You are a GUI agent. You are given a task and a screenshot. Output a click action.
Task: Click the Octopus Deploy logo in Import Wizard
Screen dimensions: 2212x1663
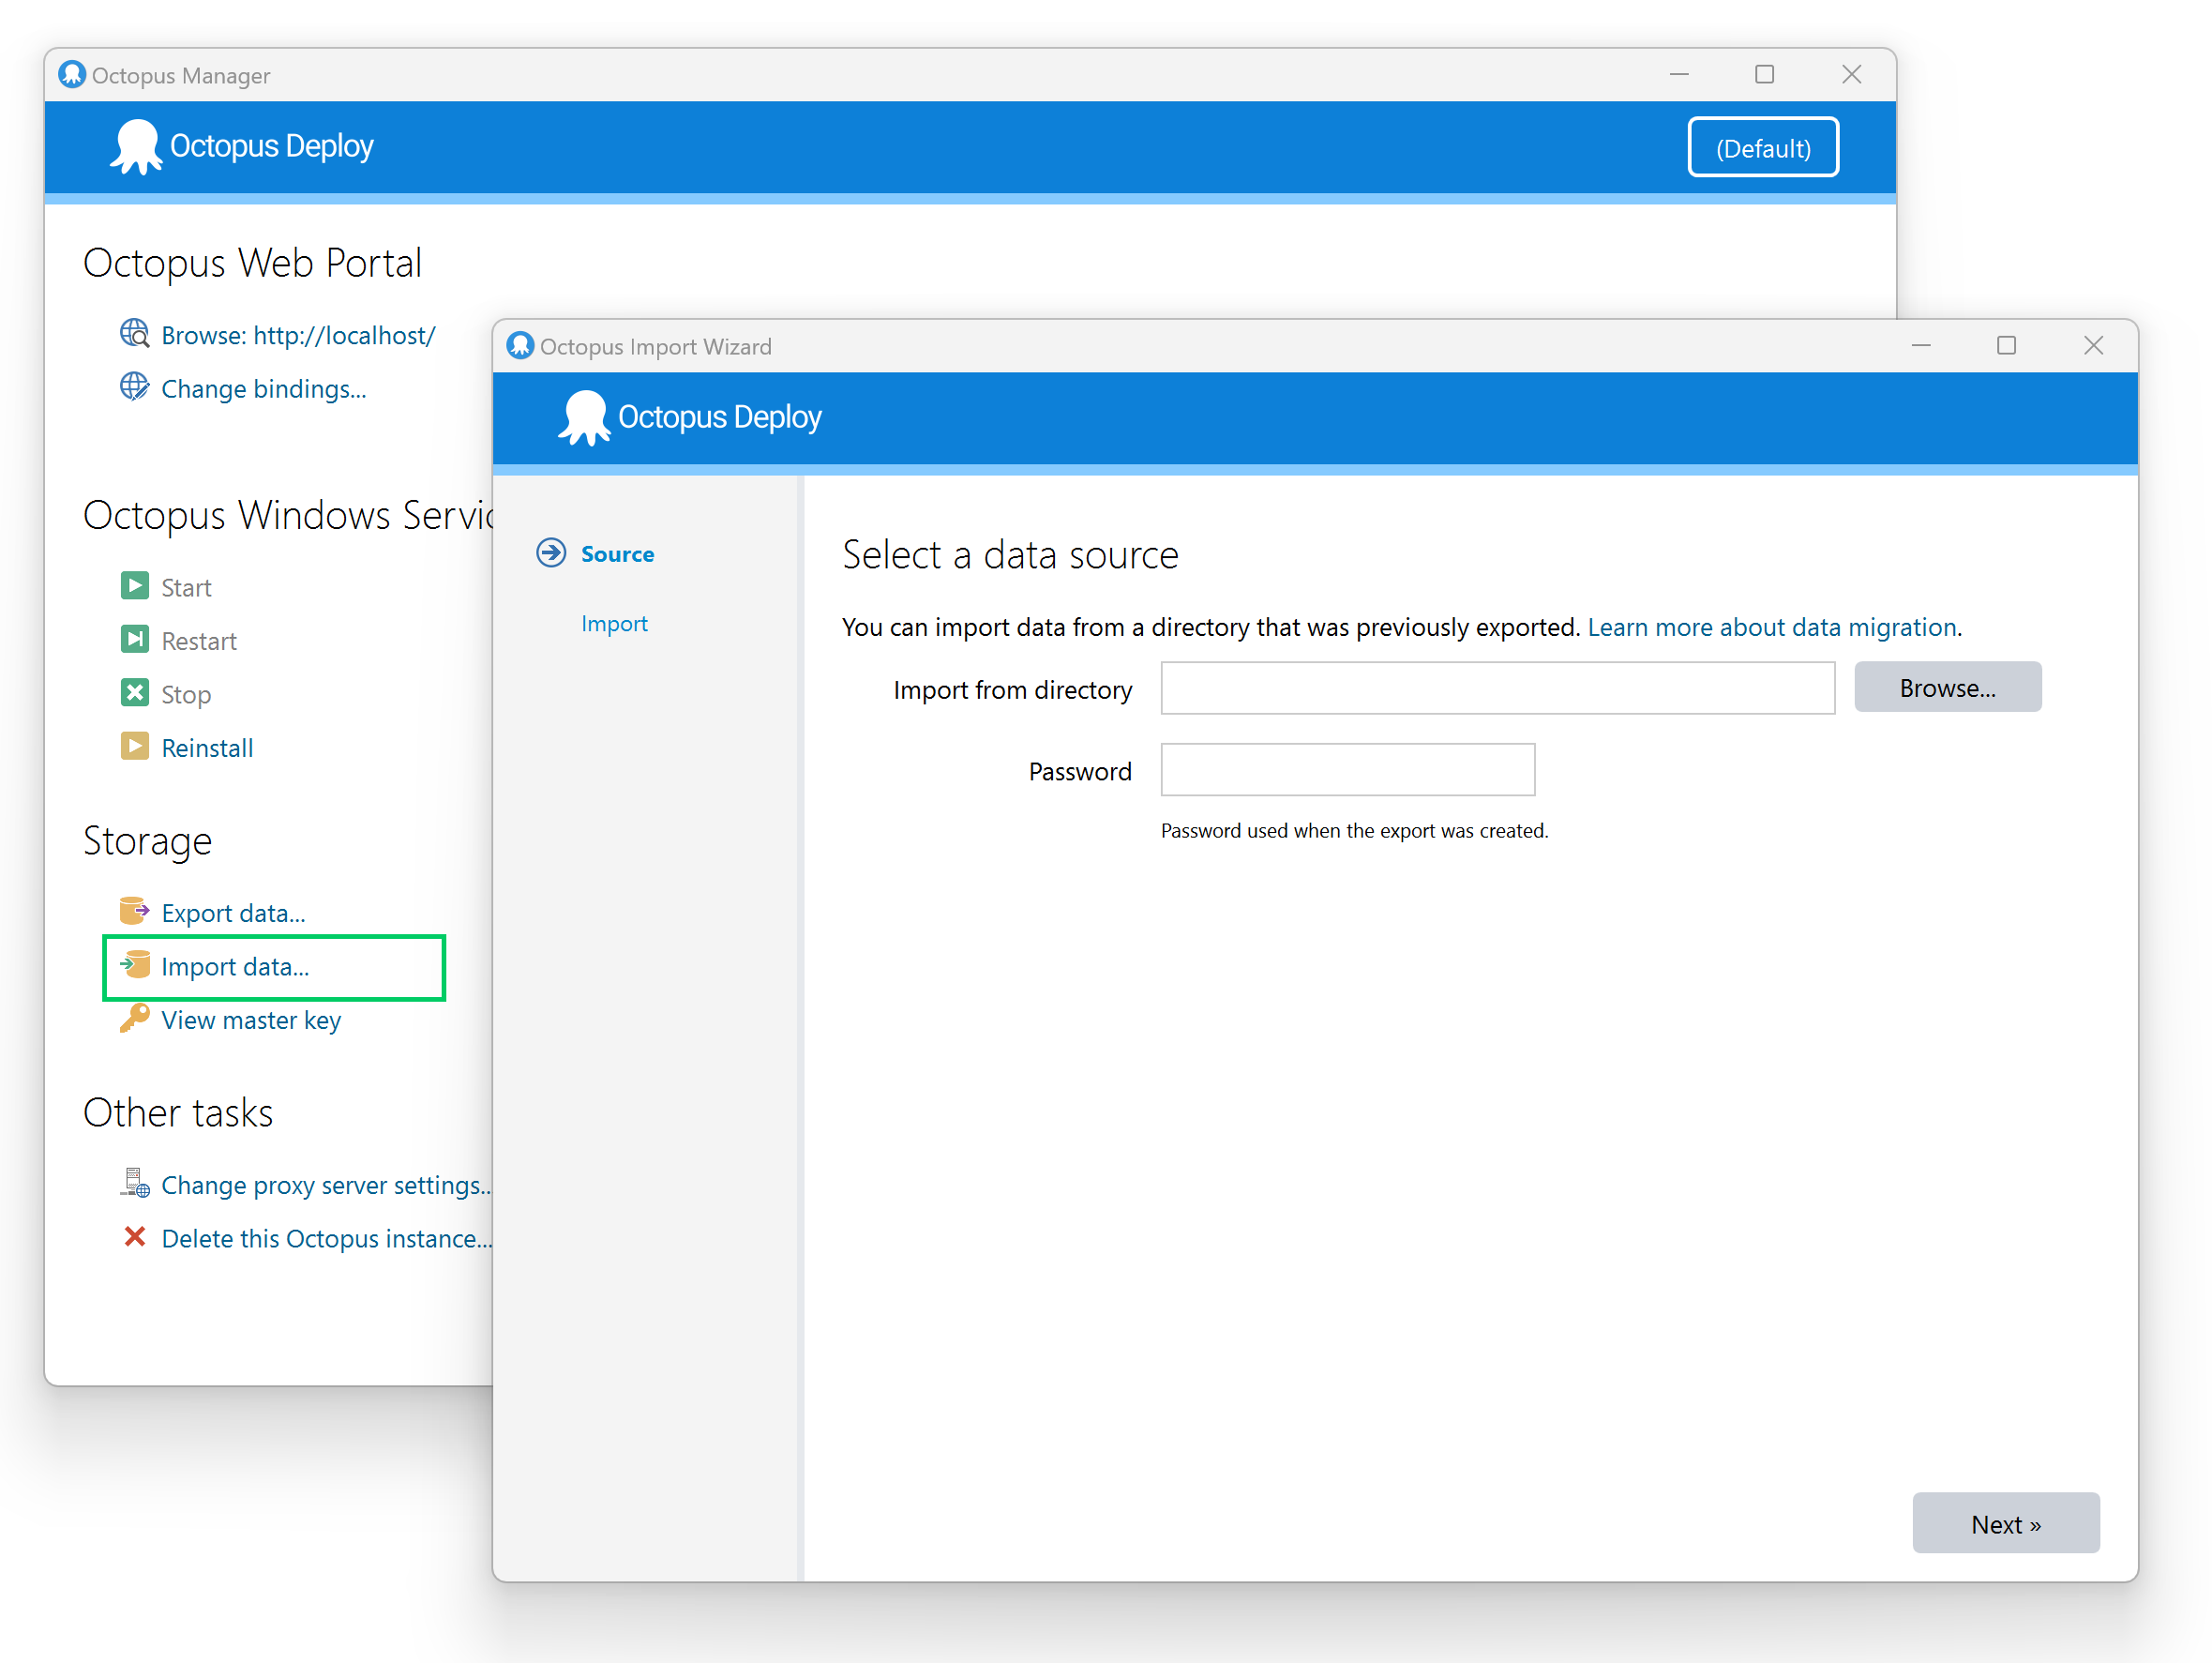coord(690,417)
